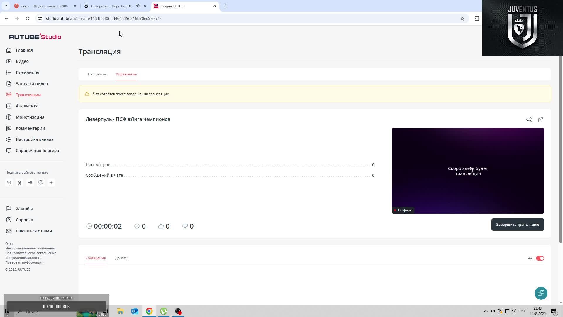563x317 pixels.
Task: Click the Настройка канала gear icon
Action: pos(9,139)
